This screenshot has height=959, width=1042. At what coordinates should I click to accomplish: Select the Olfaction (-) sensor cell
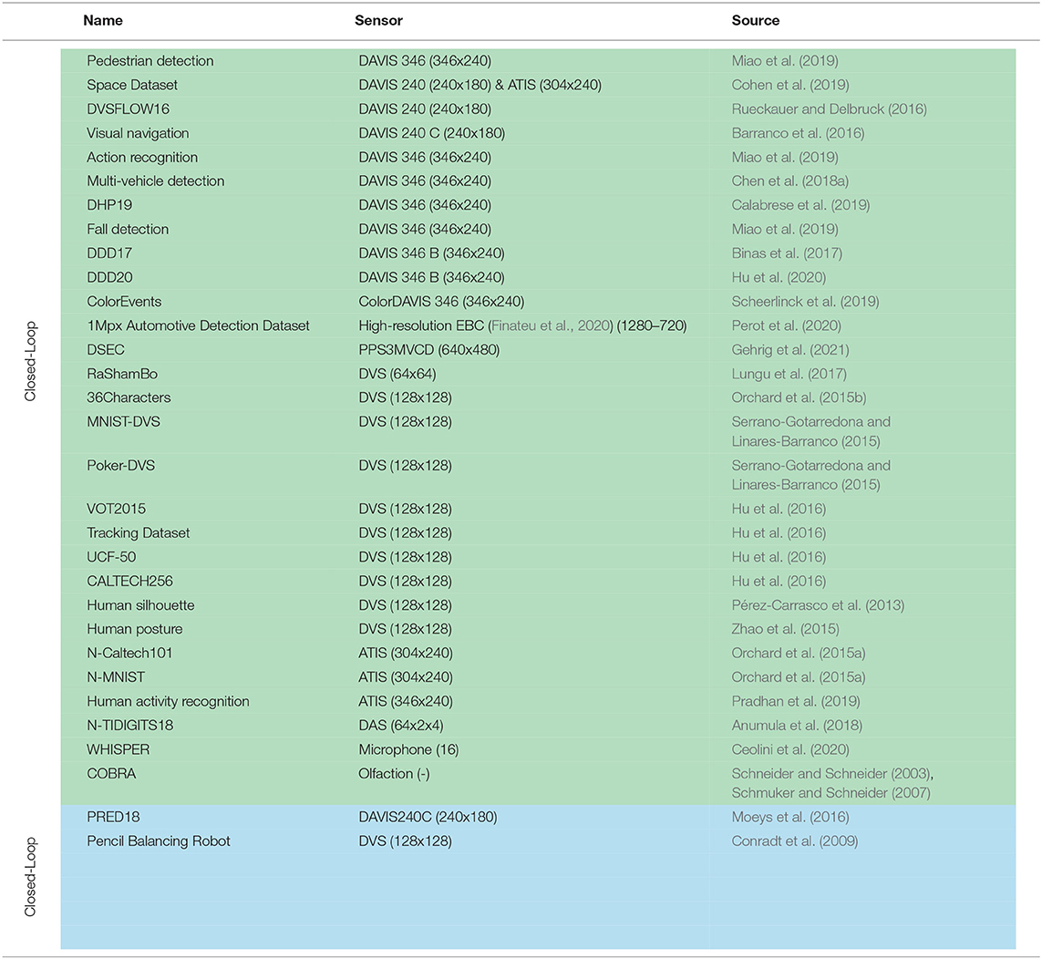tap(394, 774)
